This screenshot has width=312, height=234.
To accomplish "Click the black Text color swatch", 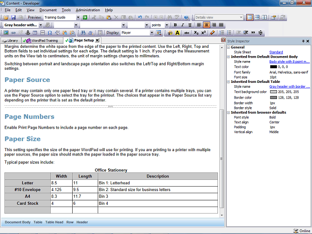I will point(273,67).
